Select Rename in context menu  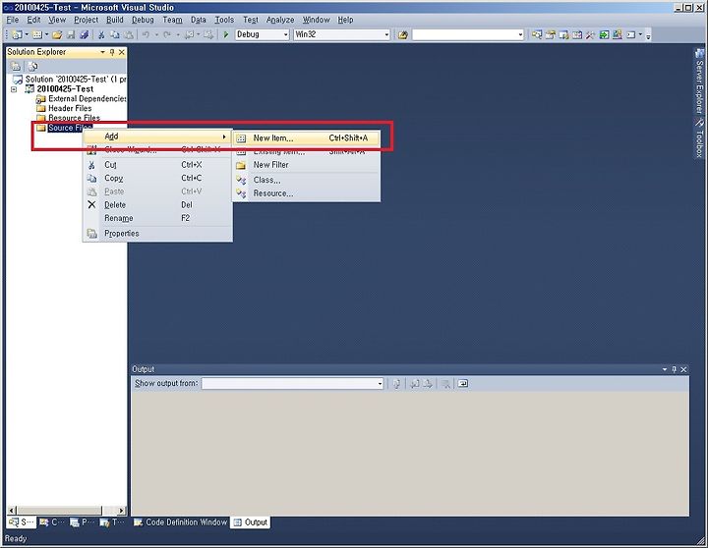[x=157, y=218]
